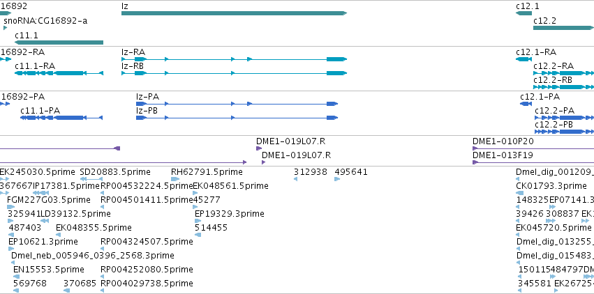594x294 pixels.
Task: Select the c11.1-PA protein glyph
Action: 61,118
